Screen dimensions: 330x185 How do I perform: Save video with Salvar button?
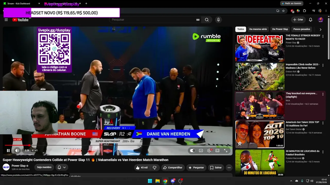point(216,168)
